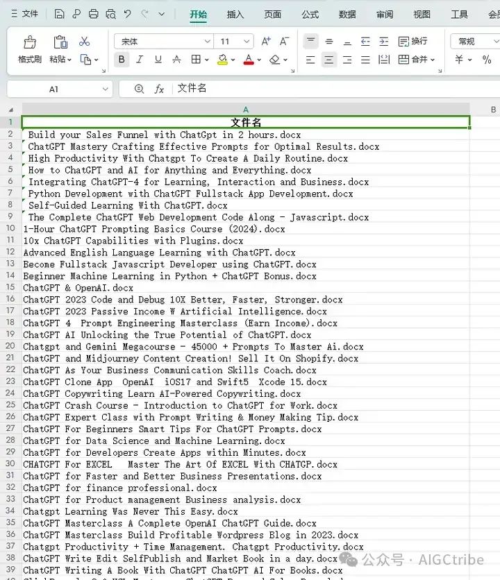Viewport: 500px width, 580px height.
Task: Expand Name Box dropdown arrow
Action: (105, 89)
